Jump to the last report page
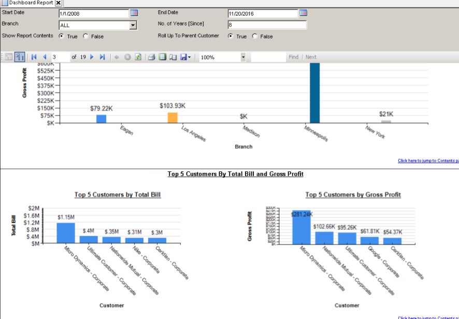The height and width of the screenshot is (319, 459). (x=102, y=57)
